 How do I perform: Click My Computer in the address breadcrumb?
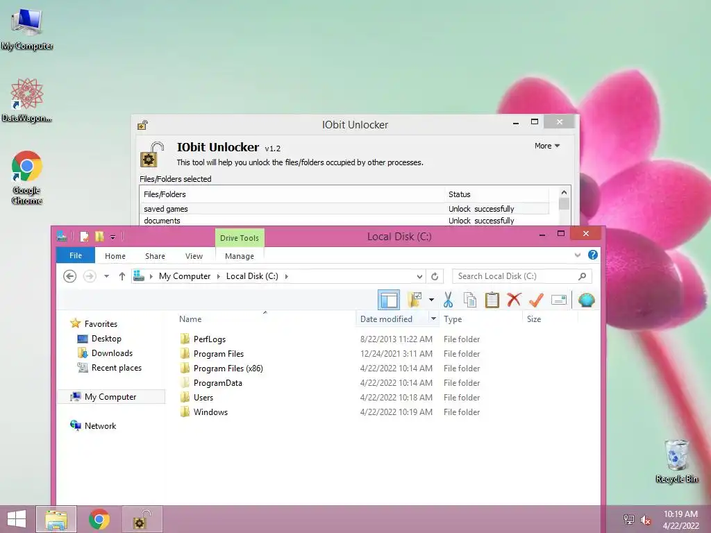pyautogui.click(x=185, y=276)
